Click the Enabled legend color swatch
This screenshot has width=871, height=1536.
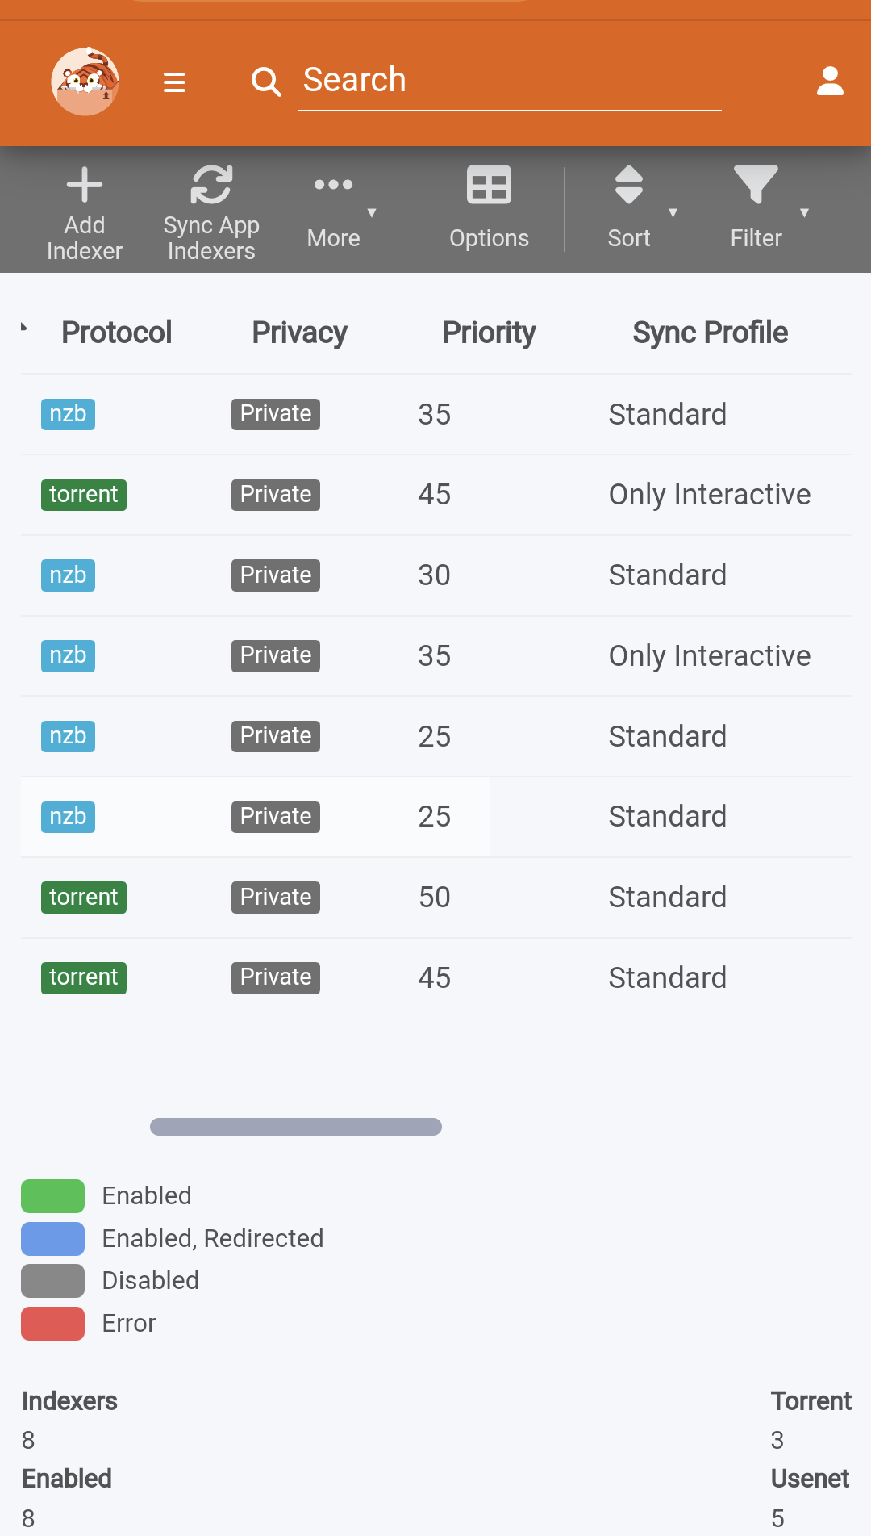point(52,1195)
